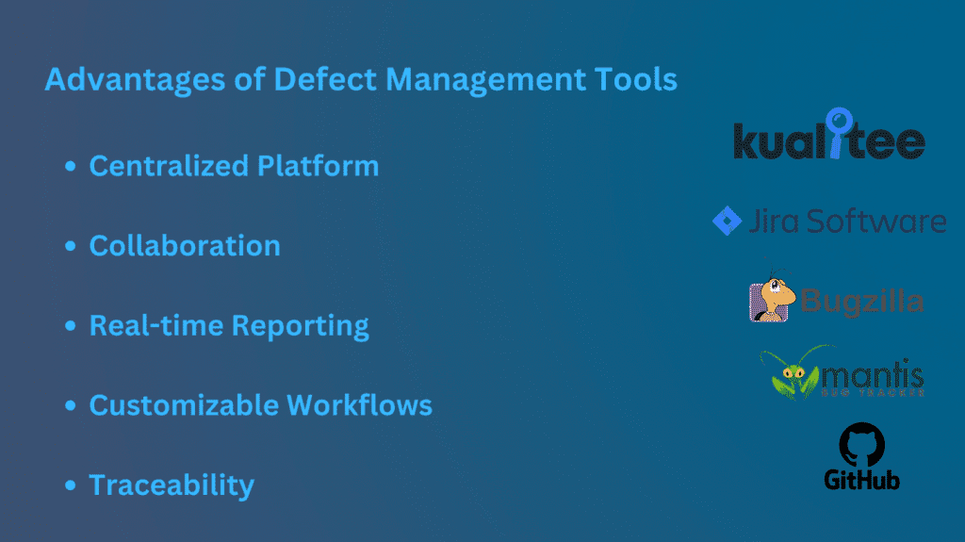Screen dimensions: 965x542
Task: Select the 'Real-time Reporting' bullet text
Action: 229,326
